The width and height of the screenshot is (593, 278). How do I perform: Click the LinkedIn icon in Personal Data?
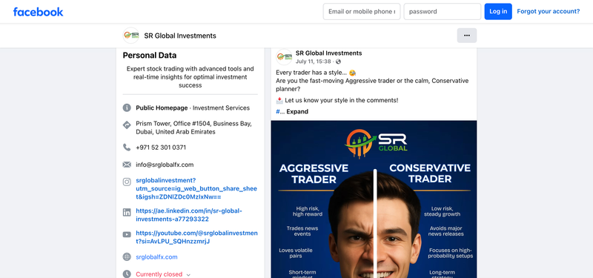tap(127, 213)
